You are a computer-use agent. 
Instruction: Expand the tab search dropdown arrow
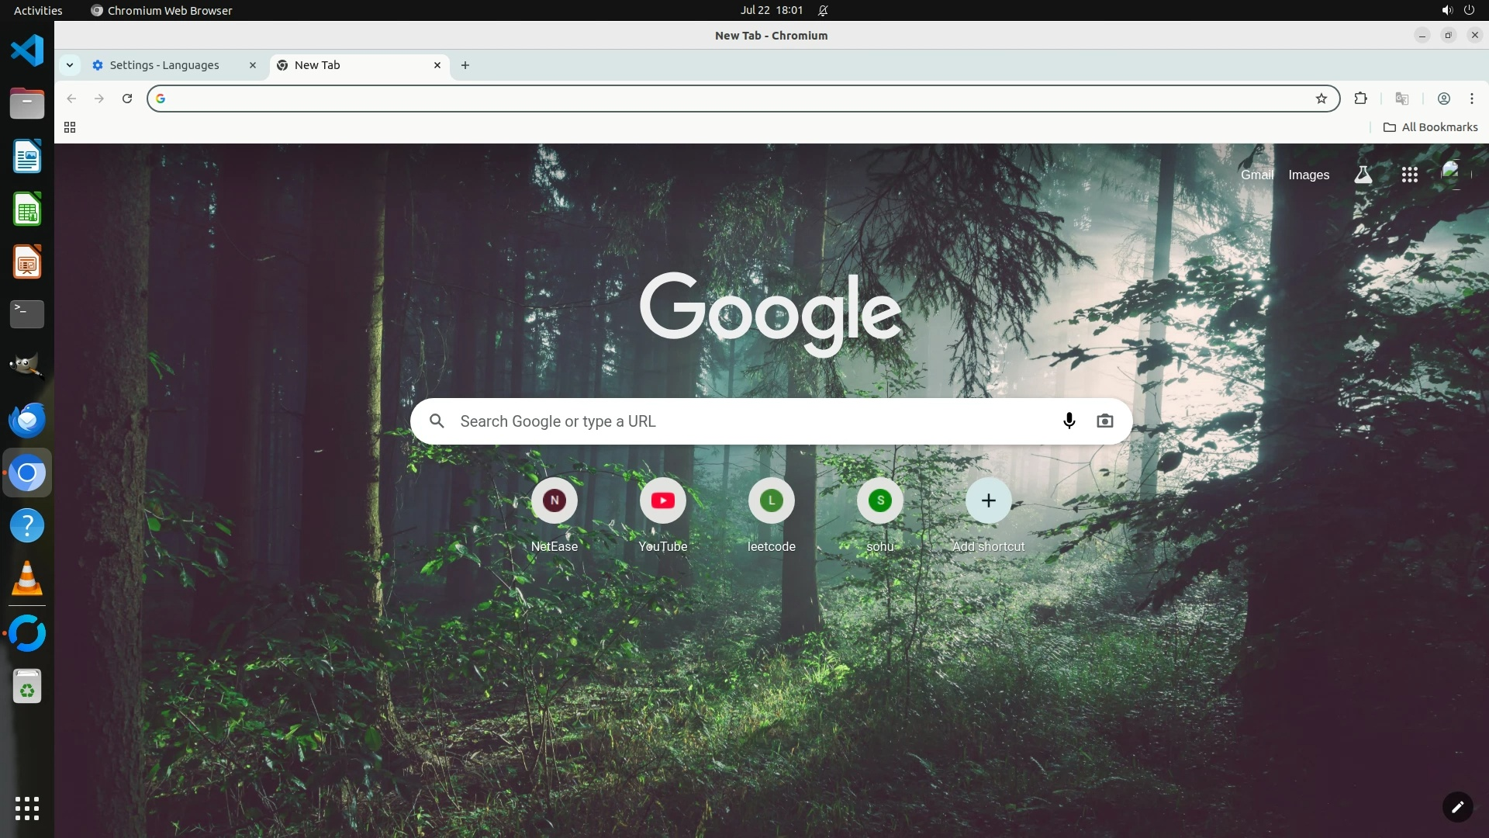(x=70, y=65)
